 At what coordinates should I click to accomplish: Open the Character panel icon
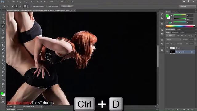click(x=162, y=40)
